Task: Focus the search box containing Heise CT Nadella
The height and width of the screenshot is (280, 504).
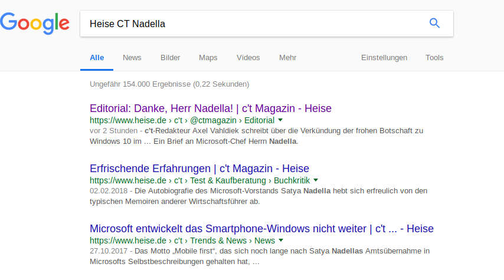Action: [267, 24]
